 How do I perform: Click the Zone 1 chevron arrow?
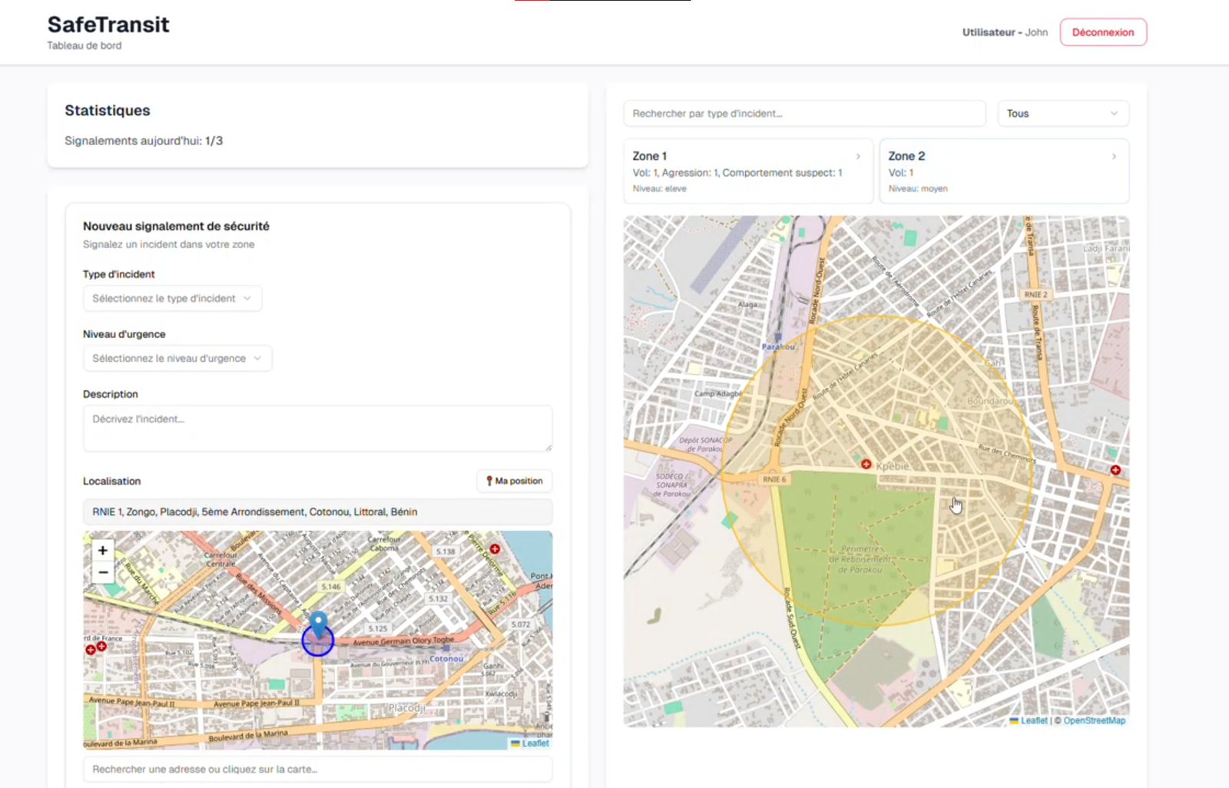858,157
